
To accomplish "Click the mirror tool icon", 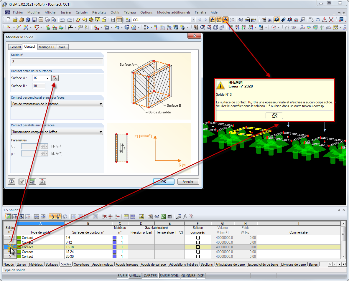I will (325, 20).
